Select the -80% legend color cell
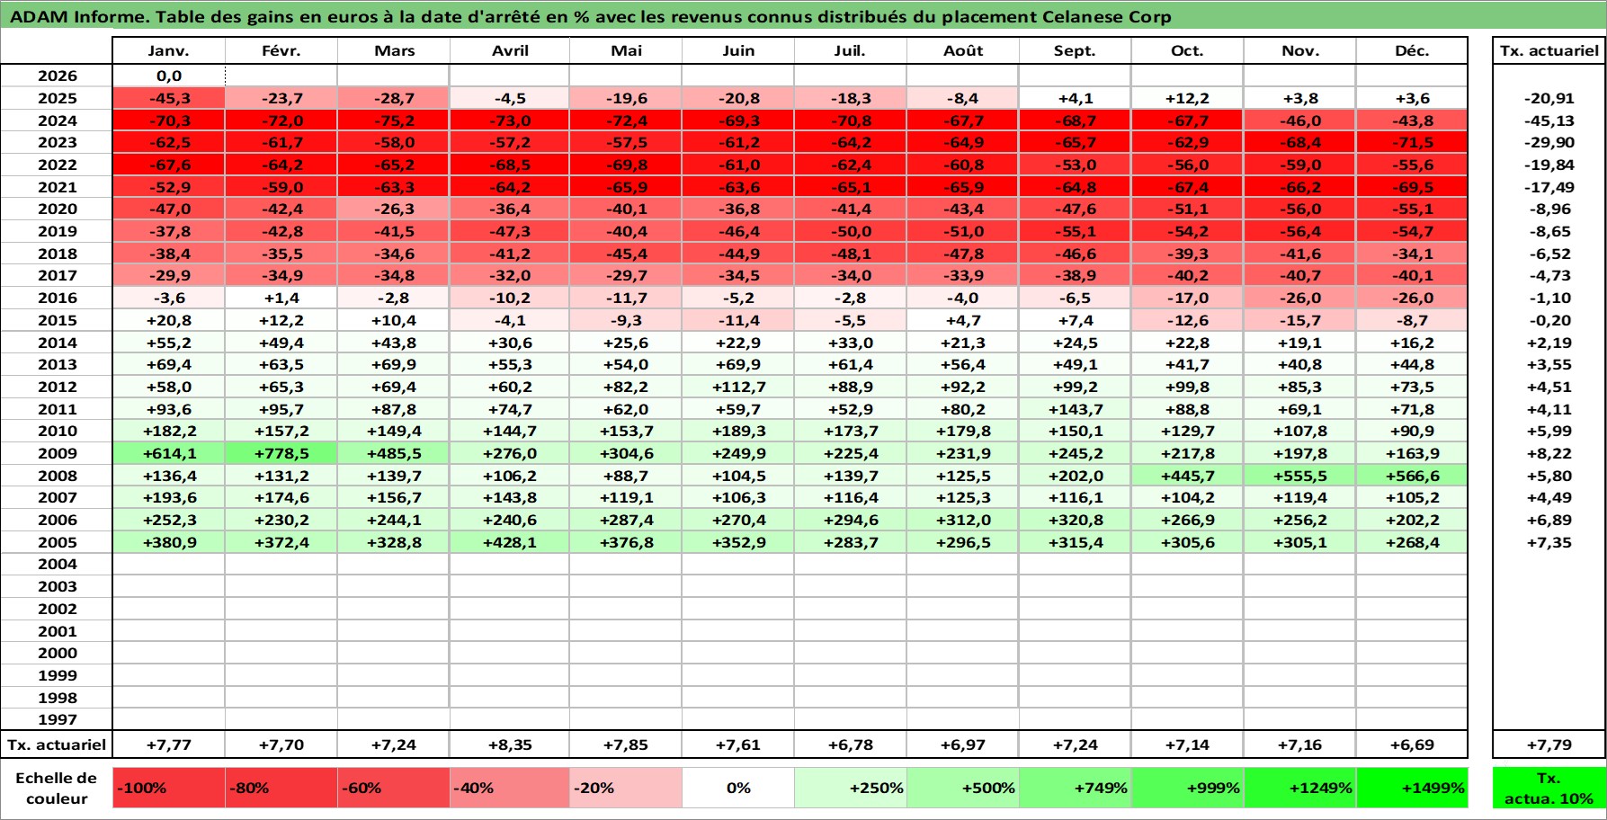 281,788
